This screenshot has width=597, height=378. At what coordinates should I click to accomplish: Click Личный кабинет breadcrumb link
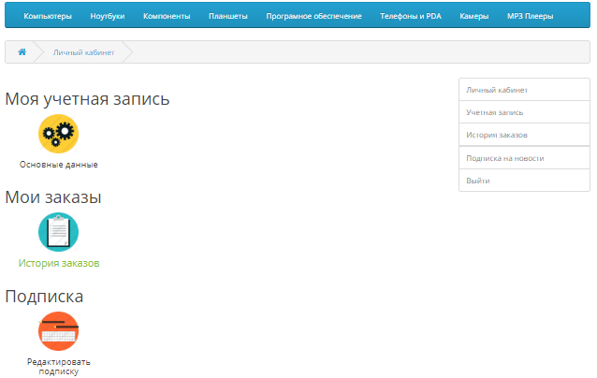tap(83, 52)
